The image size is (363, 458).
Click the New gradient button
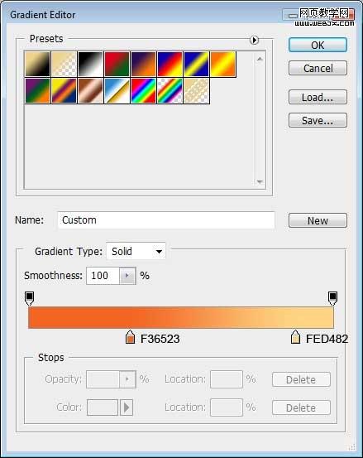coord(318,220)
